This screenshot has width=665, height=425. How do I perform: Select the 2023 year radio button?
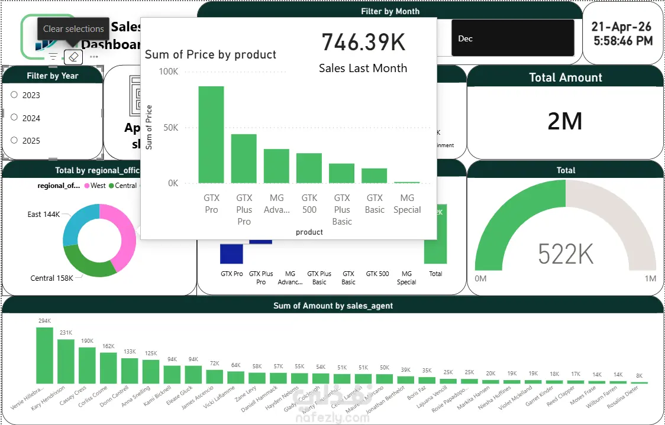pos(14,95)
